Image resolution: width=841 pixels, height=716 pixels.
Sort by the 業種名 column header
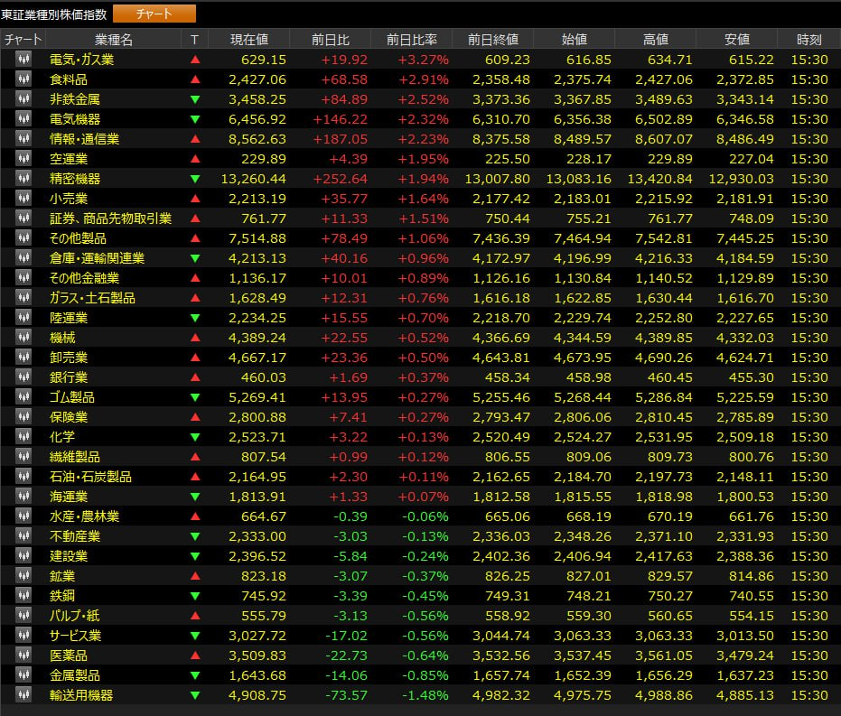(113, 40)
